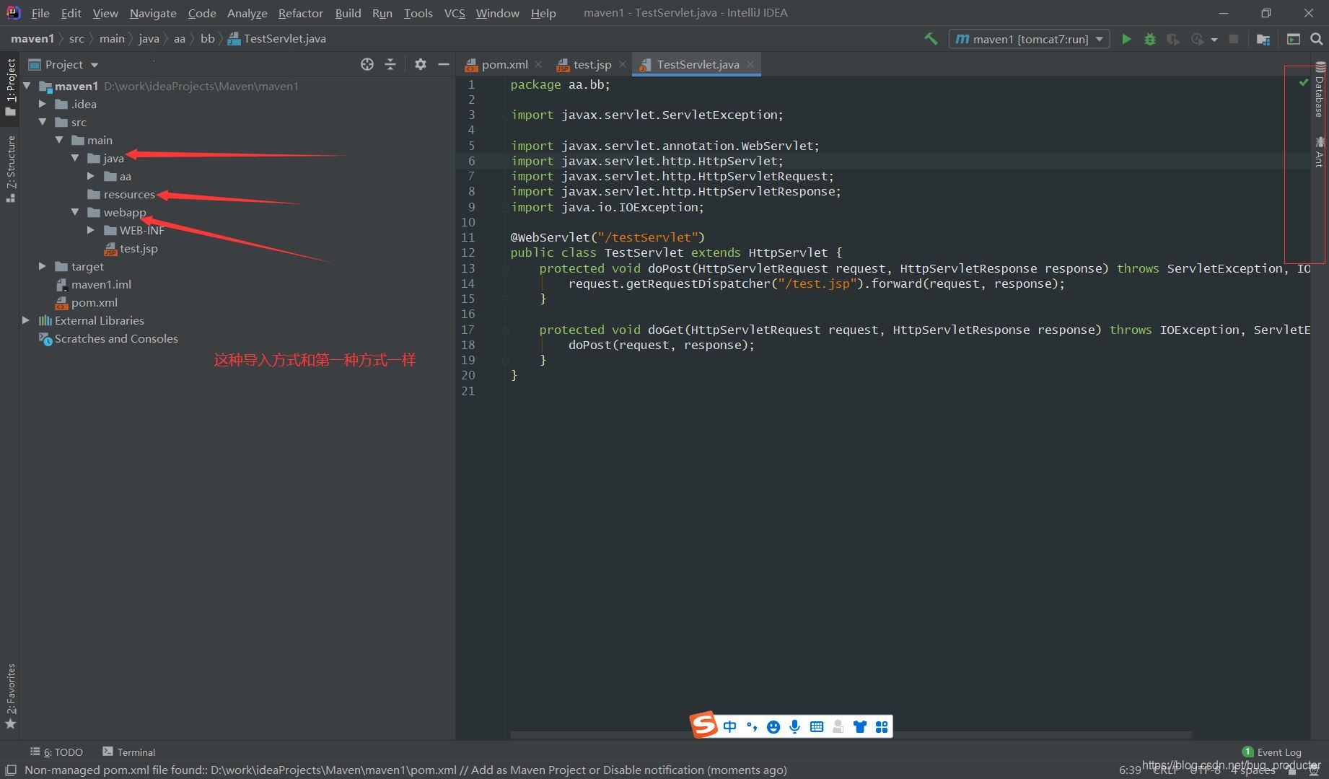Switch to the pom.xml editor tab

(x=504, y=64)
